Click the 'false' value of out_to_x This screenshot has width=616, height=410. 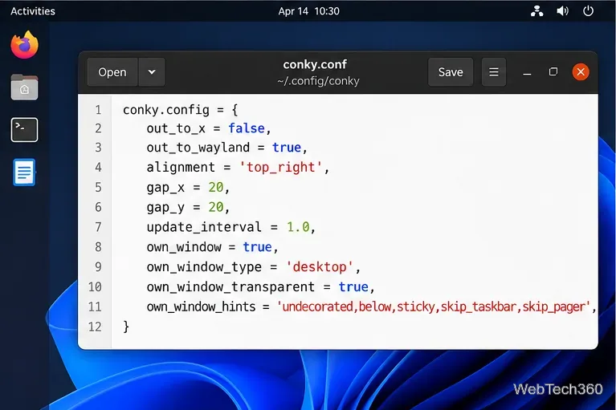247,128
